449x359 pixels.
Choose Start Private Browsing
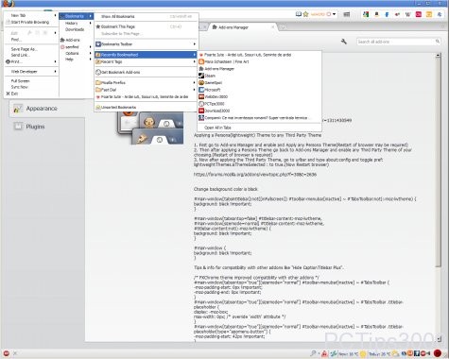tap(30, 22)
